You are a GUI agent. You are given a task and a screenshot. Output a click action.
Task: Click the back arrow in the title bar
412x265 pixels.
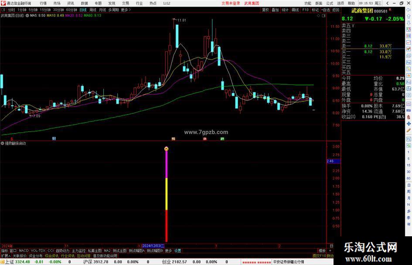coord(387,3)
